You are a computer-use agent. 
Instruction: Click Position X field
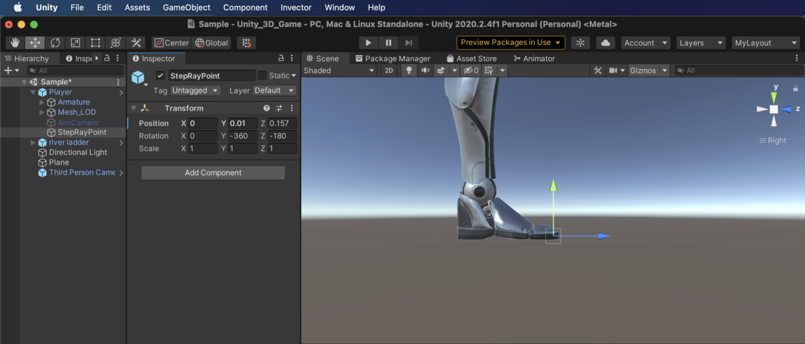click(203, 123)
